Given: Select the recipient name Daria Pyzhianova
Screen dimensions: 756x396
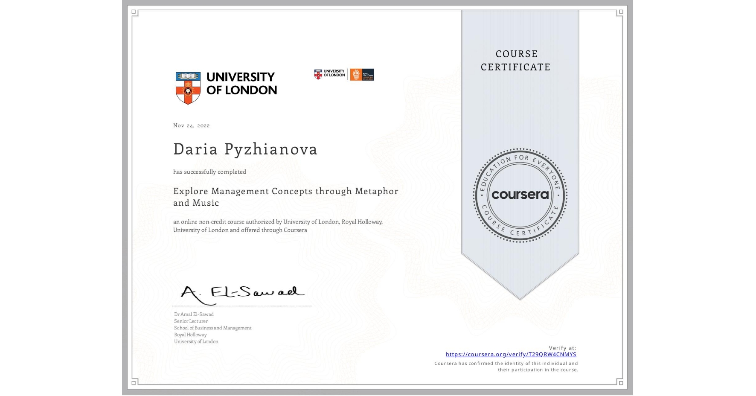Looking at the screenshot, I should click(245, 149).
